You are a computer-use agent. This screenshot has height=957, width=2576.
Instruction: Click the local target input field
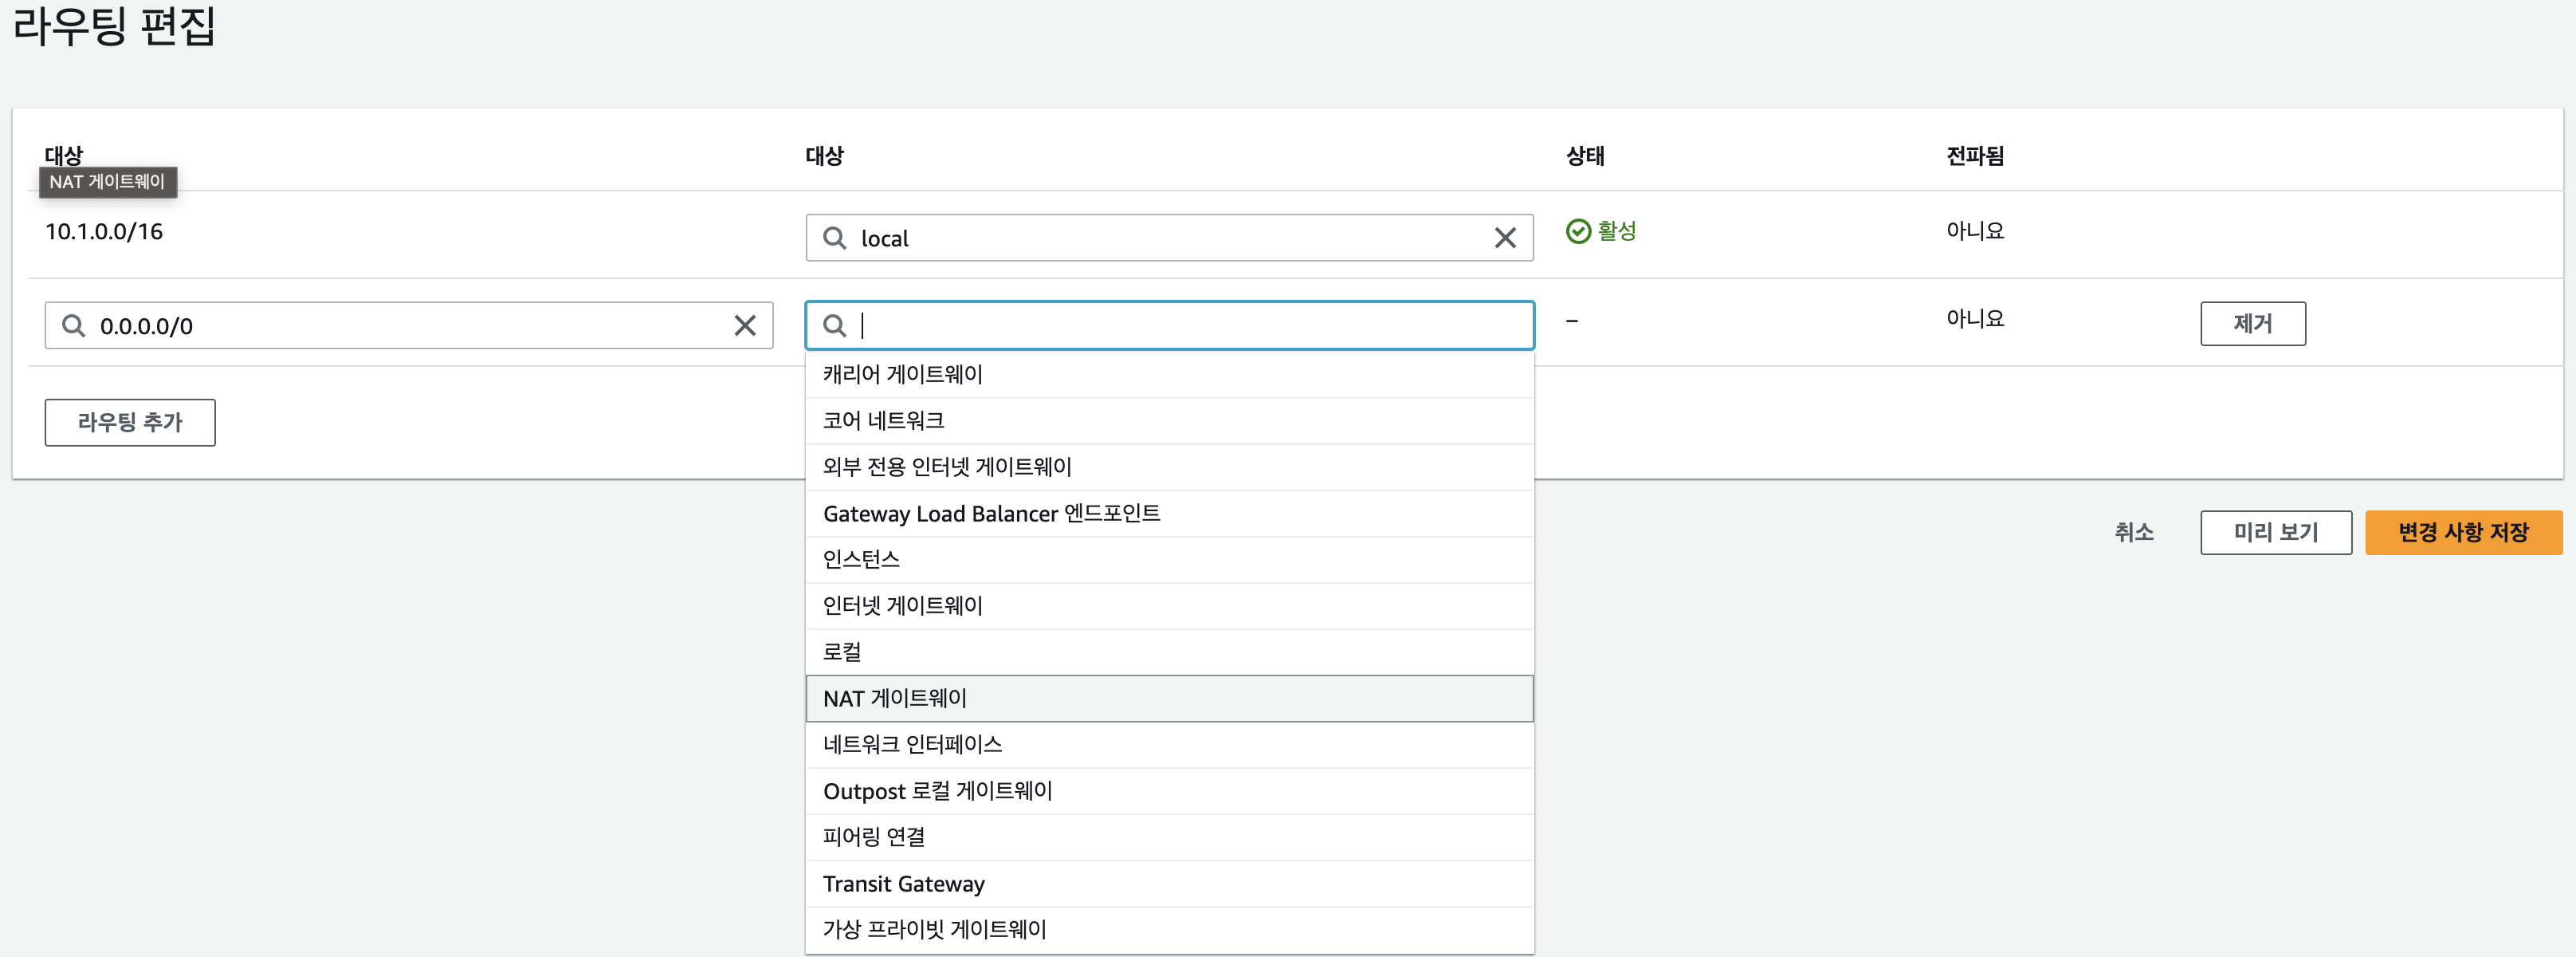tap(1169, 238)
